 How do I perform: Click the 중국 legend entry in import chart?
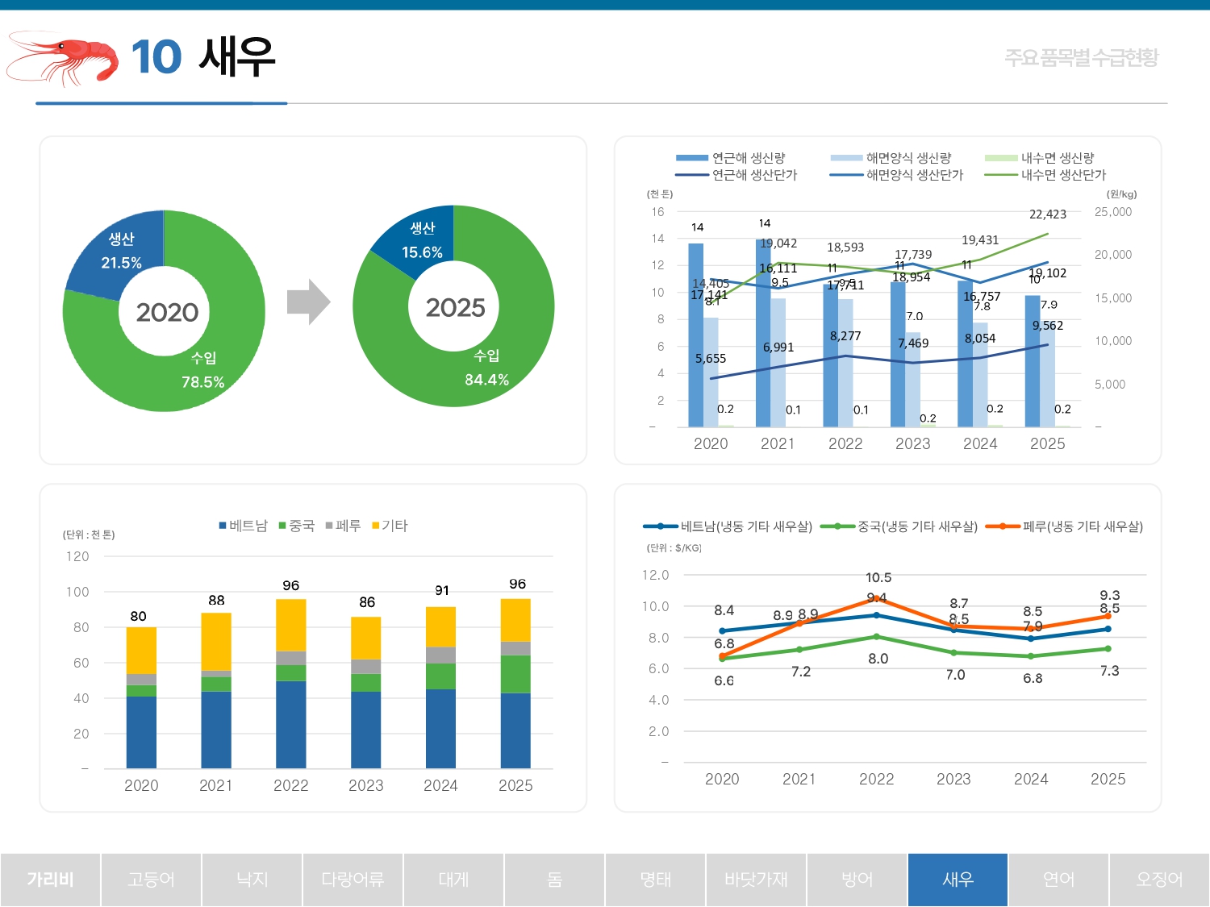tap(296, 526)
